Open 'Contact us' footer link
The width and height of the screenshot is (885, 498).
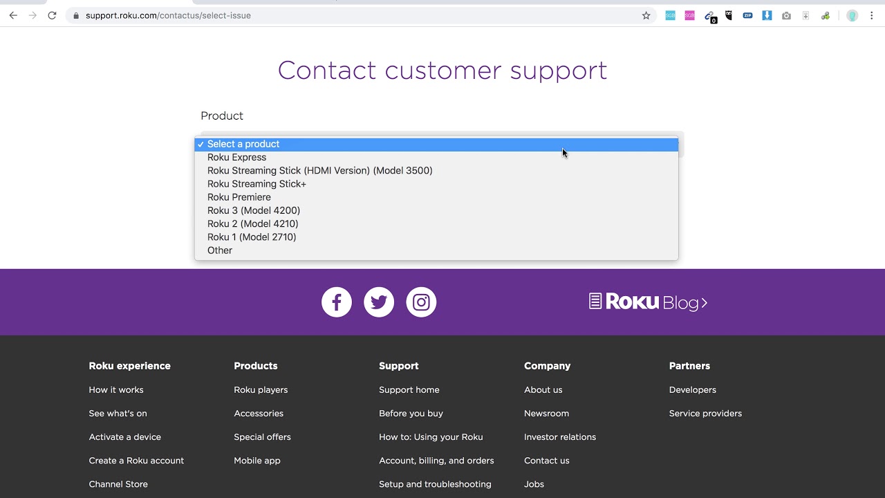pyautogui.click(x=547, y=460)
